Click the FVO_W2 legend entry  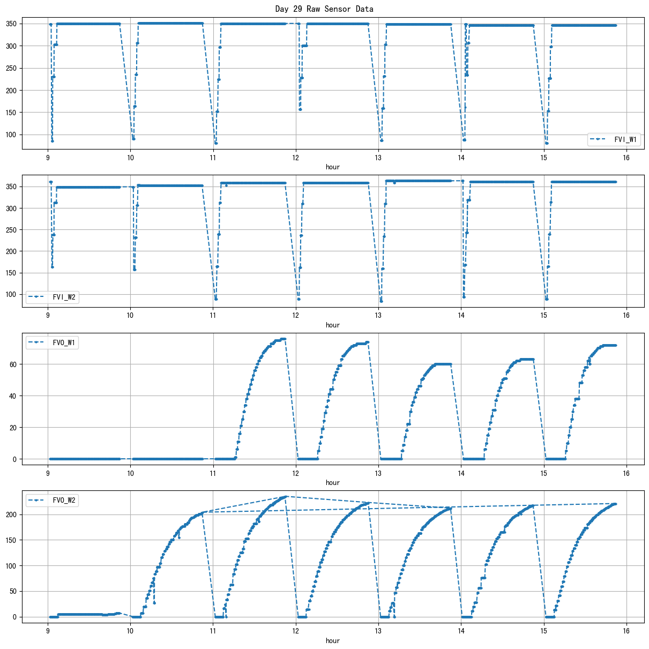click(x=64, y=501)
